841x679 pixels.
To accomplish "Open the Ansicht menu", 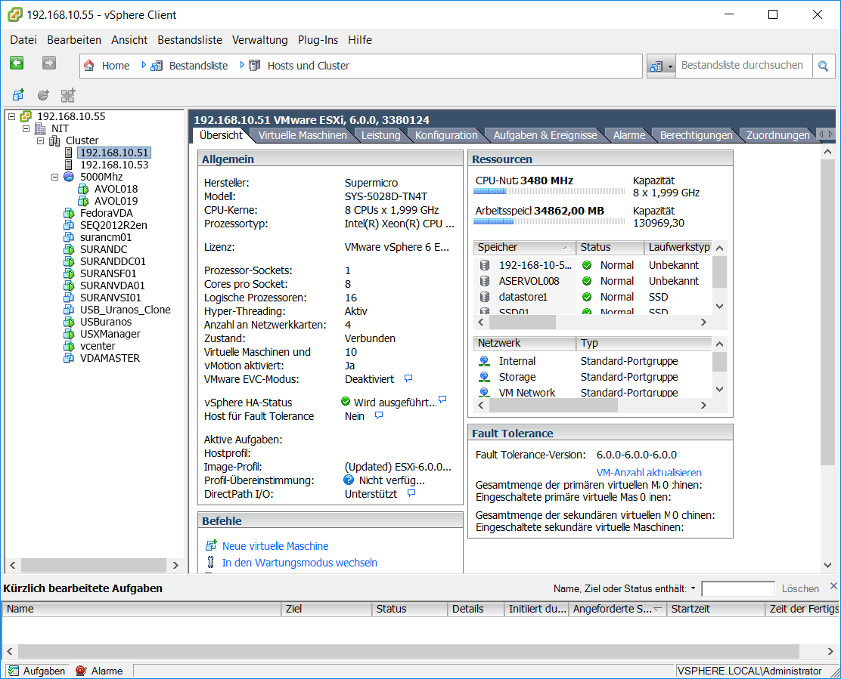I will (x=129, y=40).
